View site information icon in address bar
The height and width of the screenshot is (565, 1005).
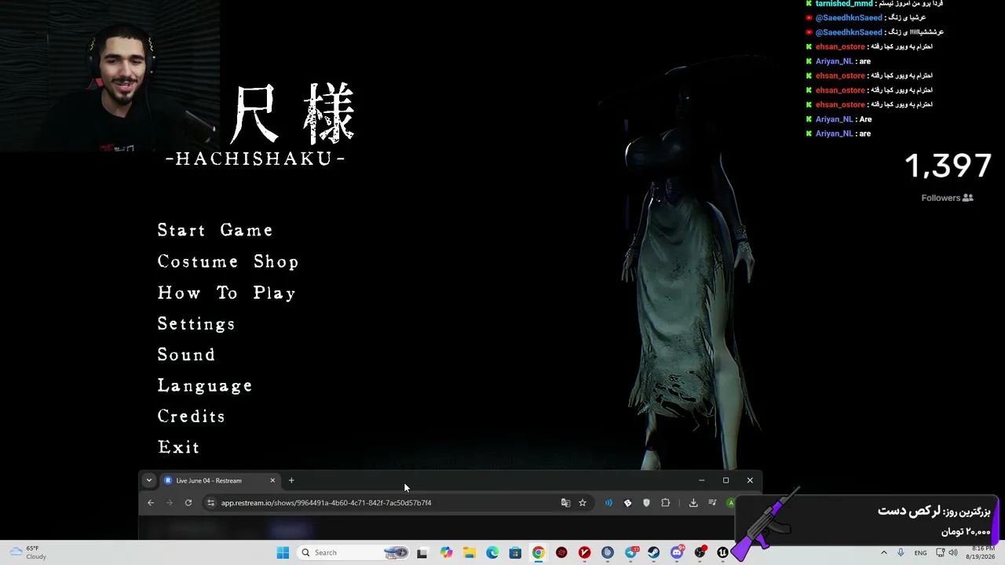pyautogui.click(x=210, y=503)
